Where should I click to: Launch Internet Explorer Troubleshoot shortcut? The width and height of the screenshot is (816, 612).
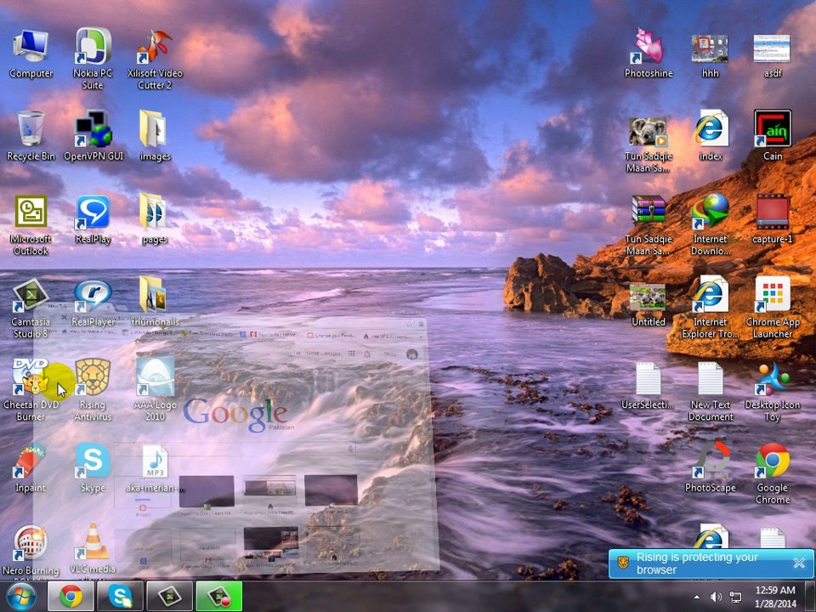(710, 308)
